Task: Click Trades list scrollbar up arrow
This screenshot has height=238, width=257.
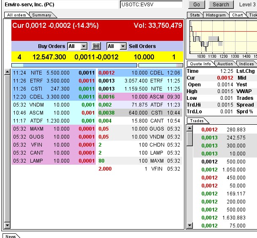Action: 190,128
